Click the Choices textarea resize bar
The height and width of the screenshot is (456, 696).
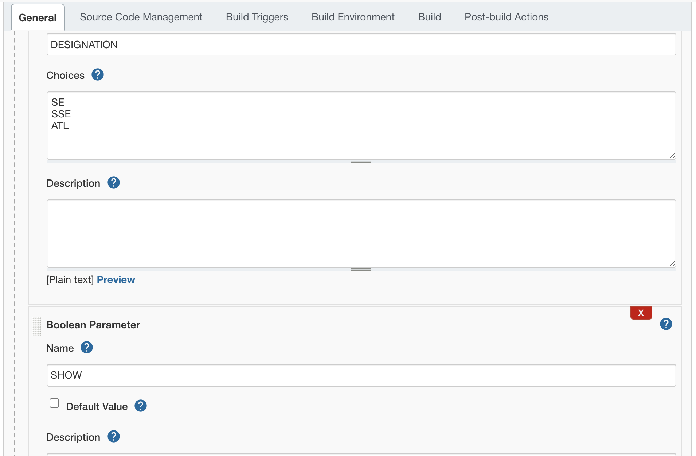click(361, 162)
